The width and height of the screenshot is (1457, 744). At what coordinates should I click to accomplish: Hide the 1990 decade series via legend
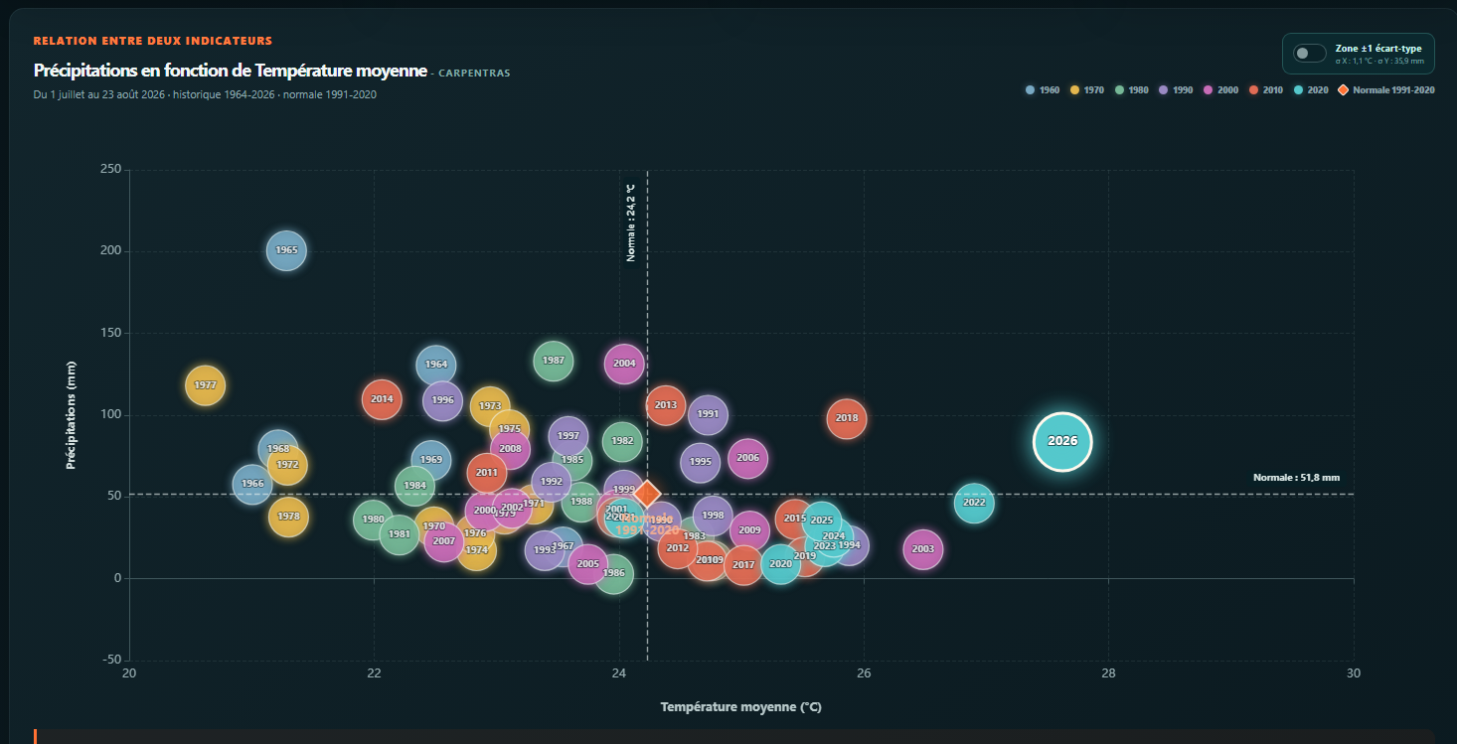click(1176, 90)
